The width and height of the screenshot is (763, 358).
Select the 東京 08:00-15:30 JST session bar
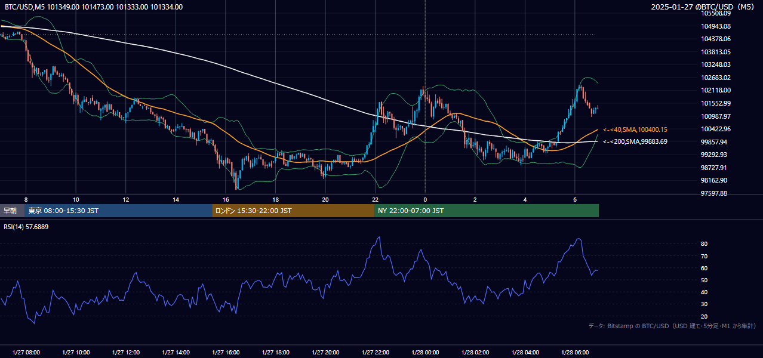[x=118, y=211]
